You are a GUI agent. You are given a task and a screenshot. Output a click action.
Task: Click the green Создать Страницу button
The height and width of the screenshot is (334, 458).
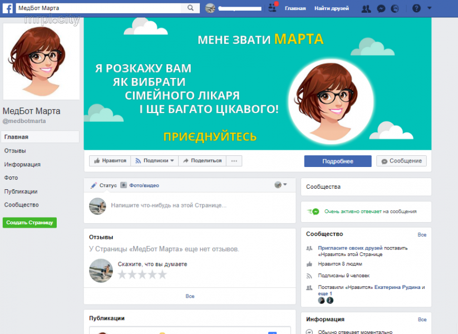pos(29,223)
